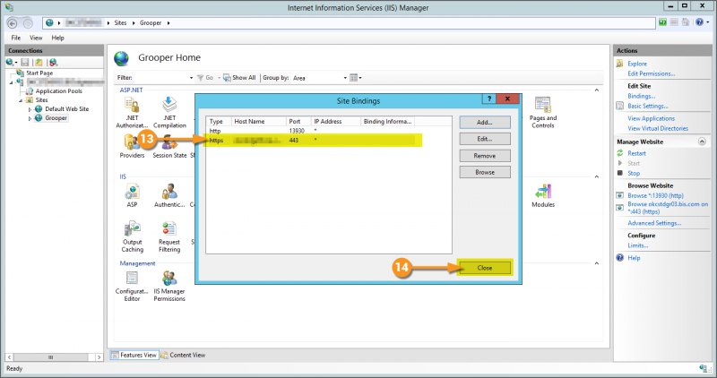Viewport: 717px width, 378px height.
Task: Collapse the Management section
Action: coord(596,263)
